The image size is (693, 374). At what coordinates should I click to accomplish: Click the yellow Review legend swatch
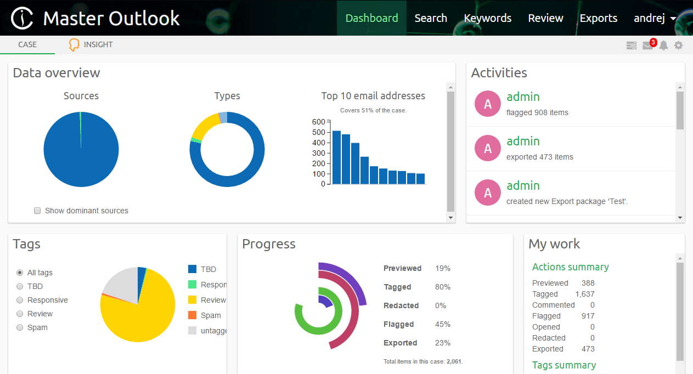[192, 300]
